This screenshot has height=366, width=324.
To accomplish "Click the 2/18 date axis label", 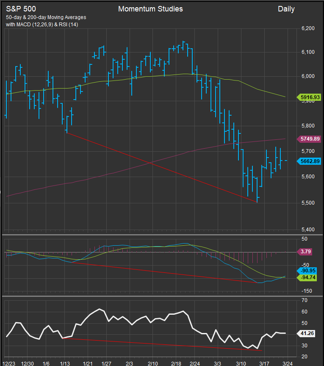I will click(x=176, y=363).
